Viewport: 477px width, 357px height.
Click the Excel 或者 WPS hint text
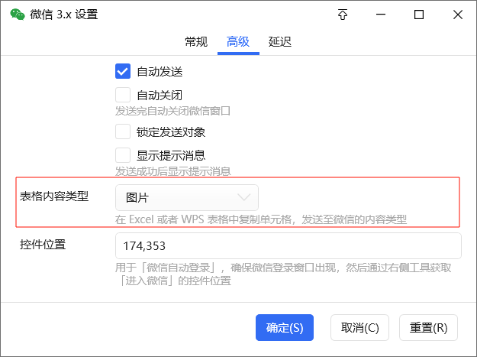(x=261, y=219)
